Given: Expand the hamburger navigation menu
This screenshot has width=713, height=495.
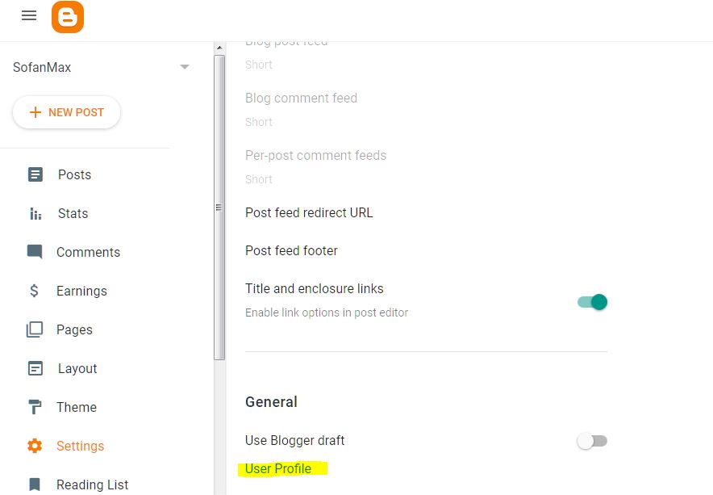Looking at the screenshot, I should 28,15.
